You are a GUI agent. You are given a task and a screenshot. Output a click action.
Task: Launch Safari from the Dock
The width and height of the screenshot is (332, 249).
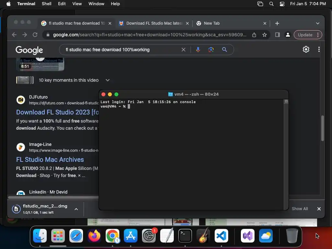pos(76,236)
